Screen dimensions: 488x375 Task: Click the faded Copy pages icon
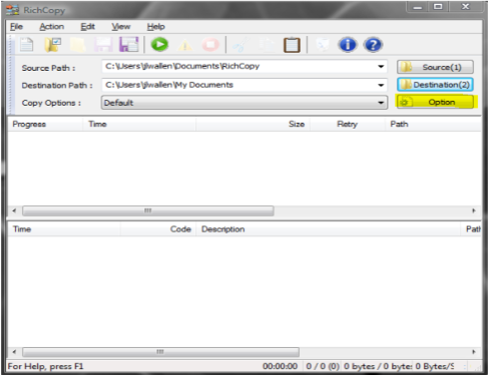click(267, 45)
